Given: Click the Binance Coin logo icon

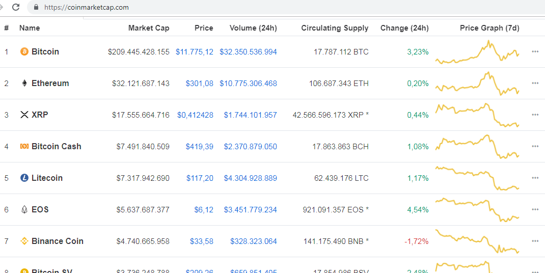Looking at the screenshot, I should (x=24, y=241).
